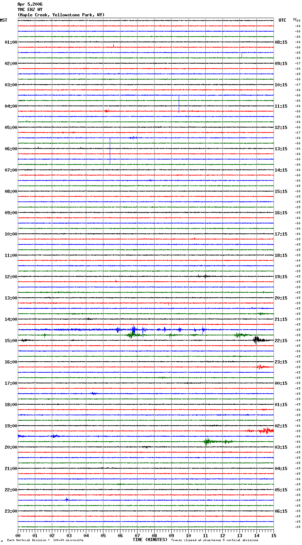Click the '09:15' UTC time label

281,64
